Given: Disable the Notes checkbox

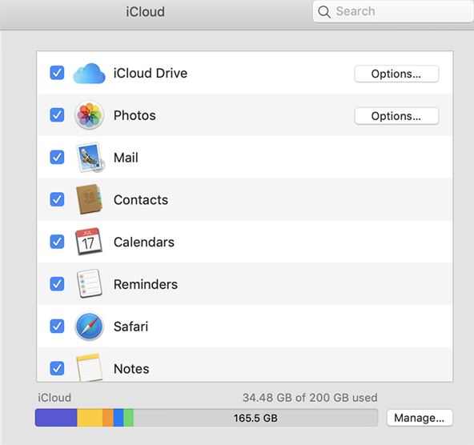Looking at the screenshot, I should click(x=57, y=368).
